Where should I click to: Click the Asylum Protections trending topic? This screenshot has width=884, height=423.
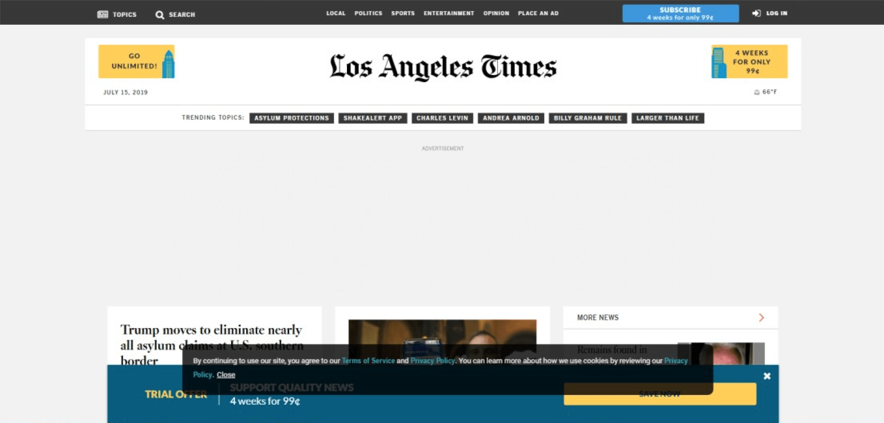[291, 118]
